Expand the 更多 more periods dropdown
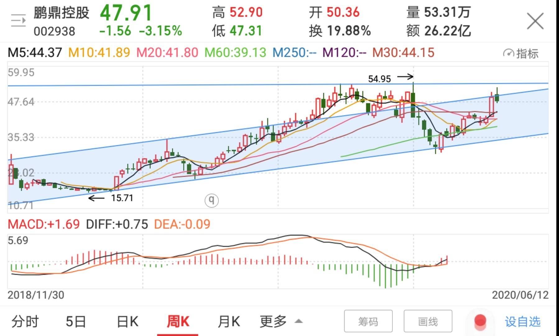This screenshot has width=559, height=336. pos(281,322)
